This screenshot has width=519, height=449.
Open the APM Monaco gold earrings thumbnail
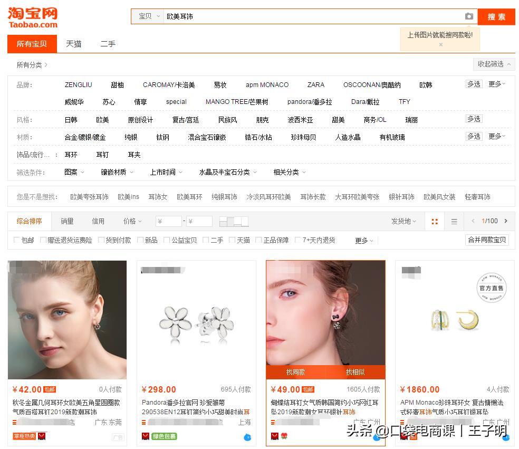(455, 320)
